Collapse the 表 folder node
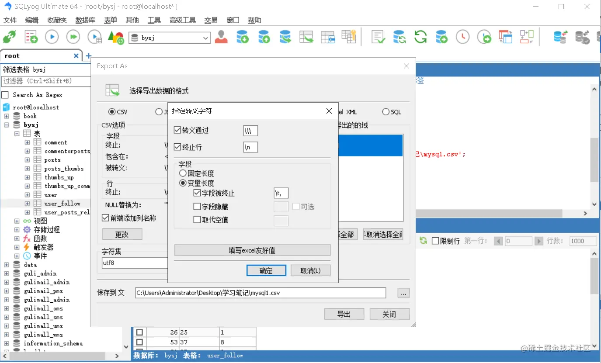The height and width of the screenshot is (363, 601). click(x=17, y=133)
